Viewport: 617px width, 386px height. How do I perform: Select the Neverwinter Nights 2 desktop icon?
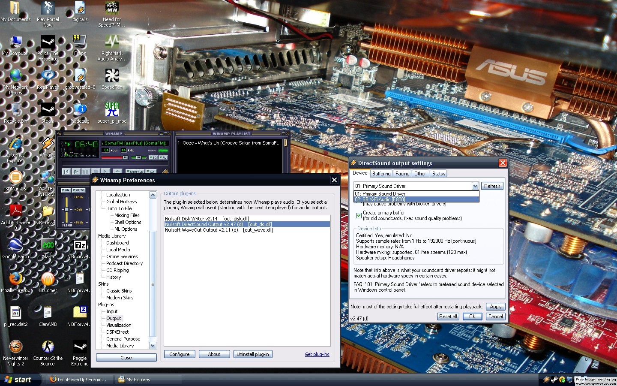coord(15,353)
